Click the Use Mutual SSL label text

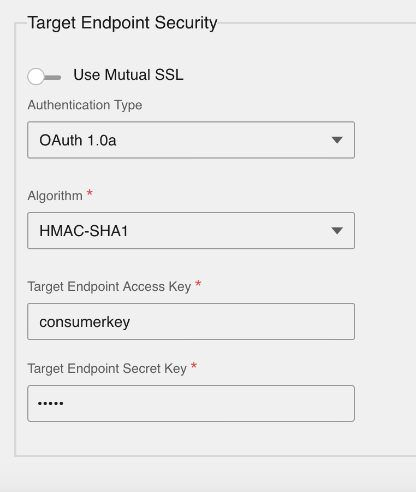coord(128,75)
